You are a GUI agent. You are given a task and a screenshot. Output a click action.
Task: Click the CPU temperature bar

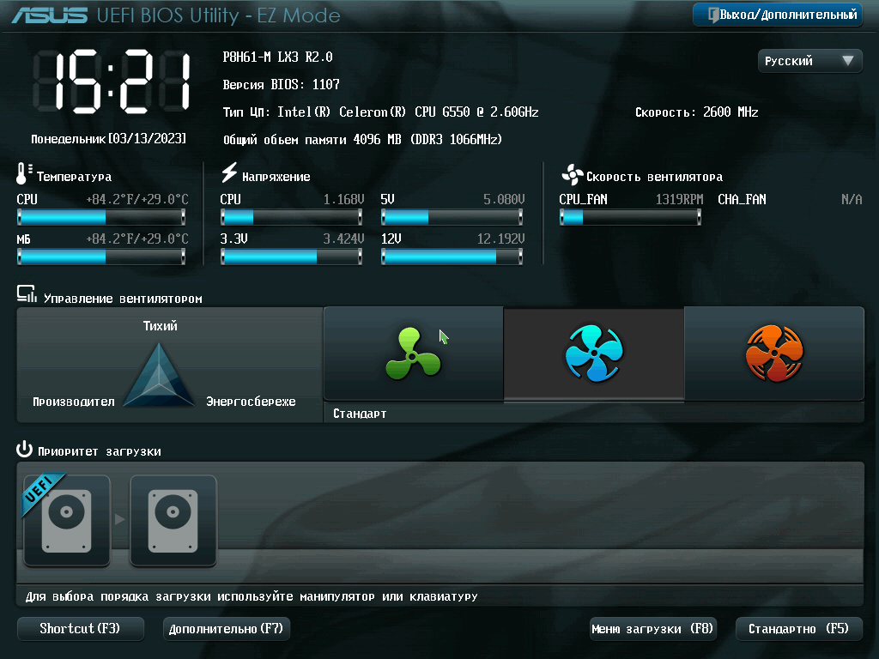pyautogui.click(x=101, y=217)
